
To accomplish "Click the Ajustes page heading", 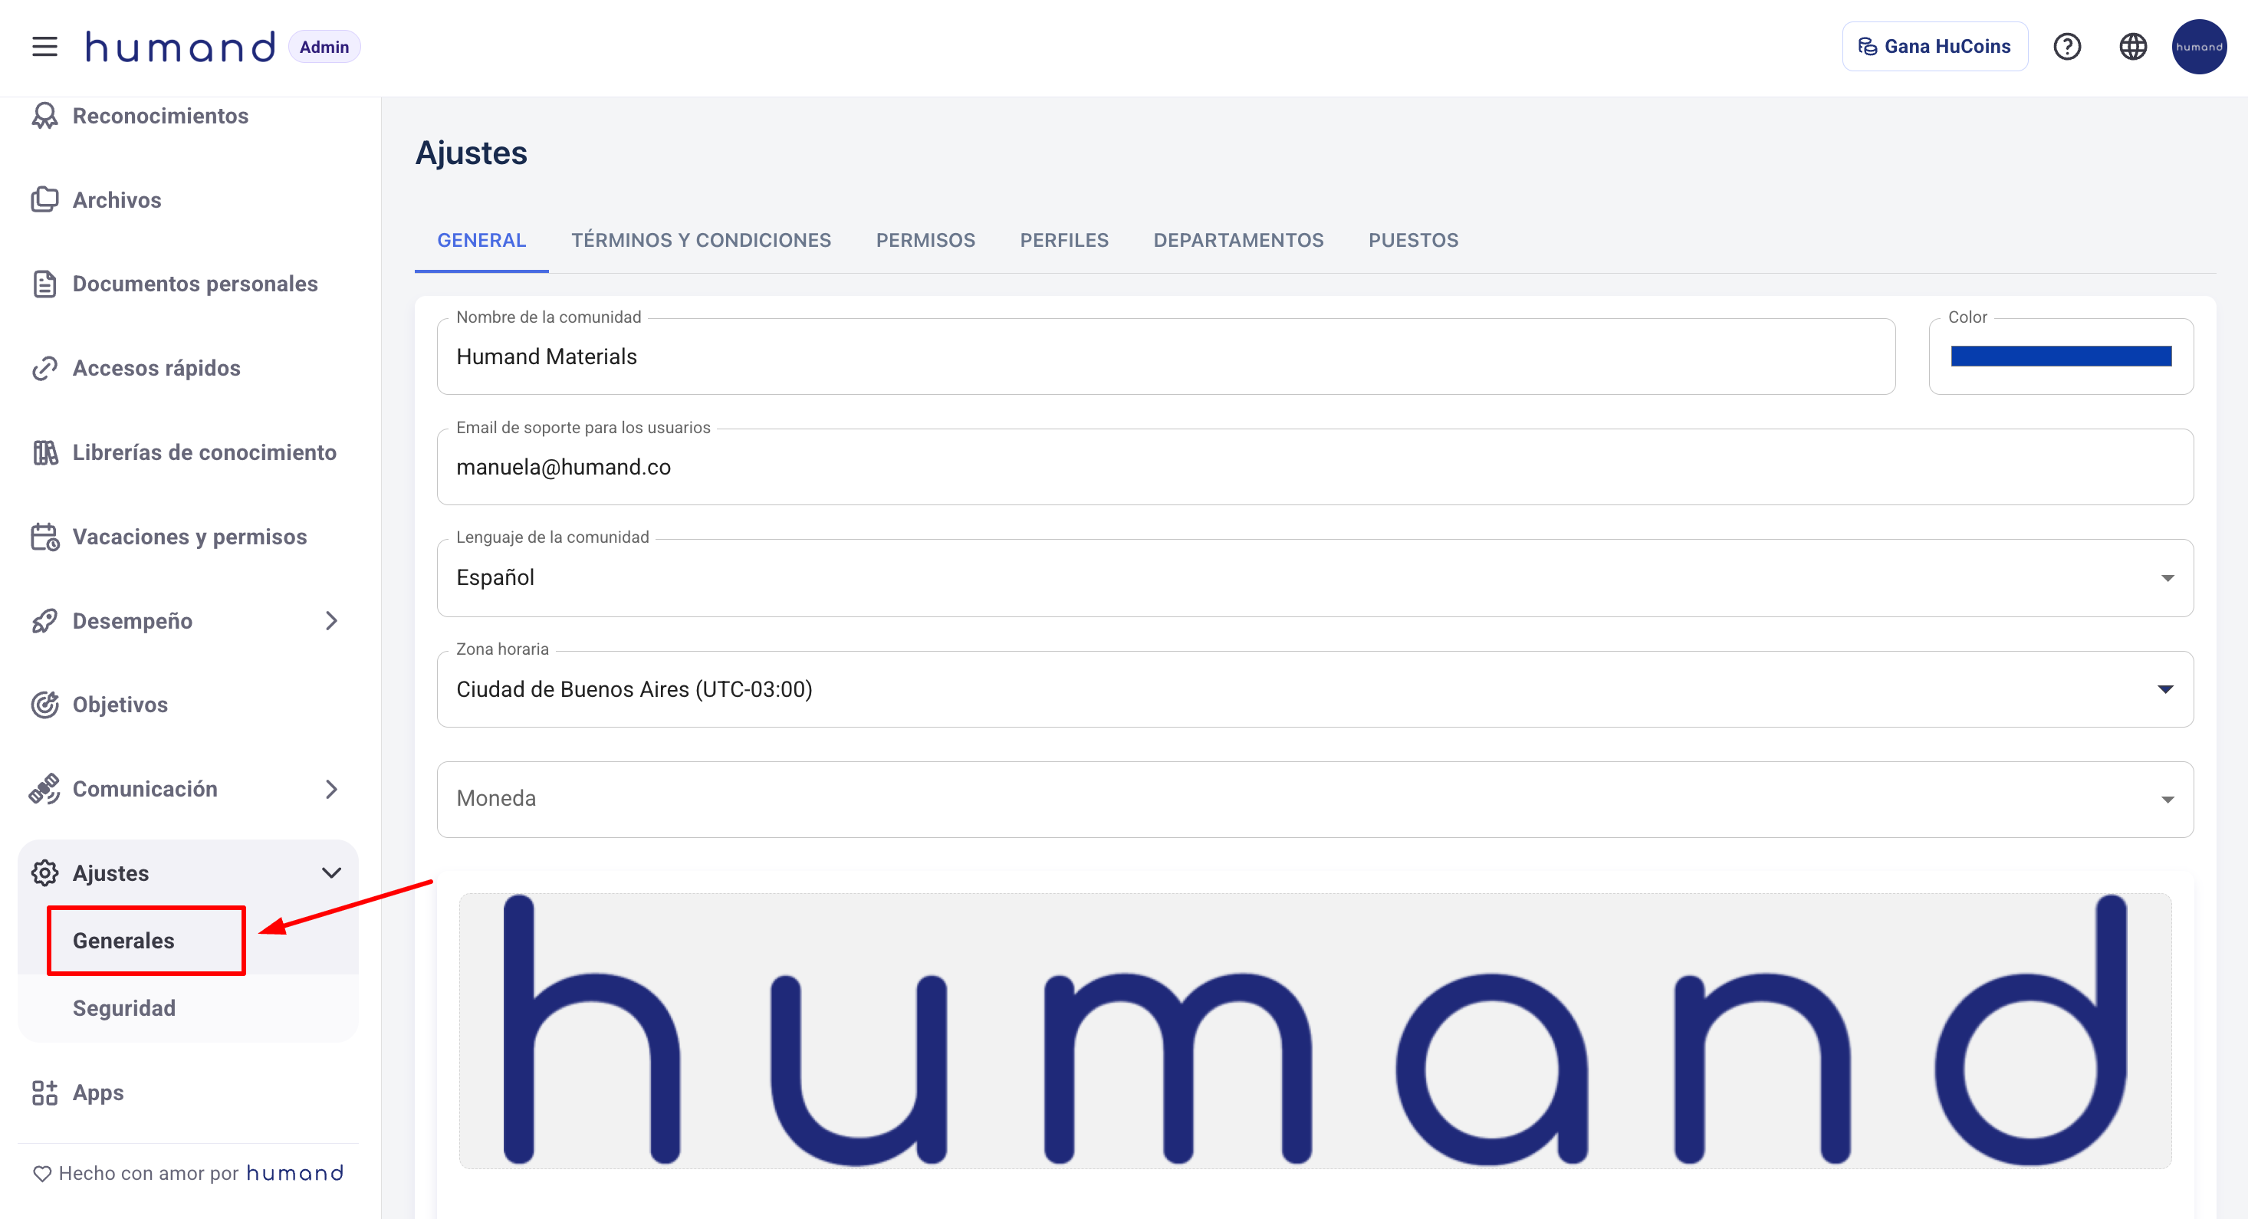I will [x=472, y=153].
